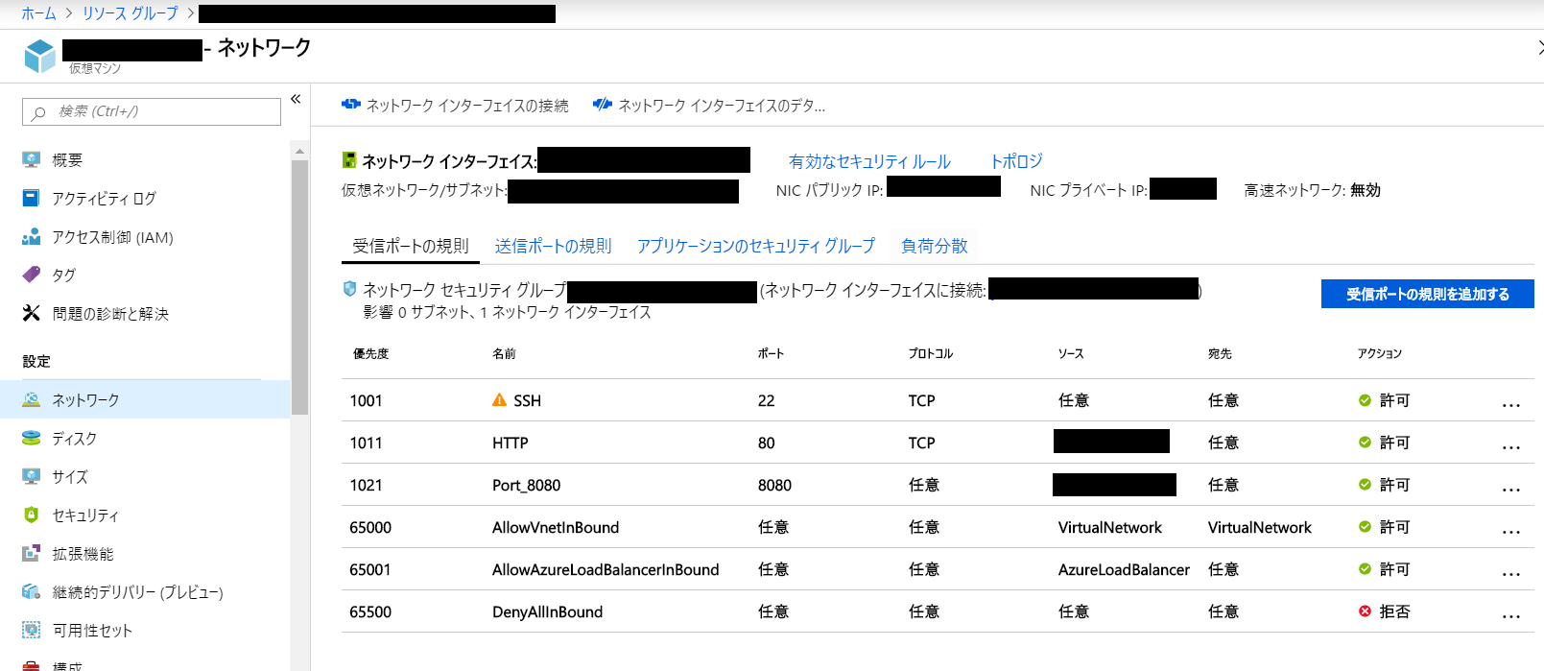This screenshot has width=1544, height=671.
Task: Open the 有効なセキュリティ ルール link
Action: 869,161
